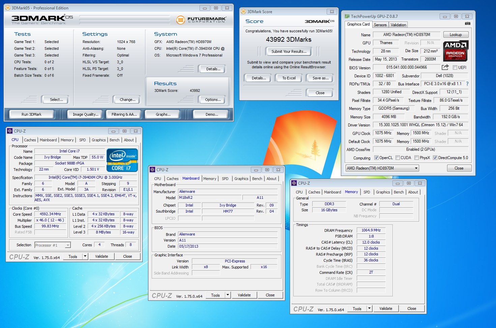Click the GPU Name field in GPU-Z

[x=407, y=35]
